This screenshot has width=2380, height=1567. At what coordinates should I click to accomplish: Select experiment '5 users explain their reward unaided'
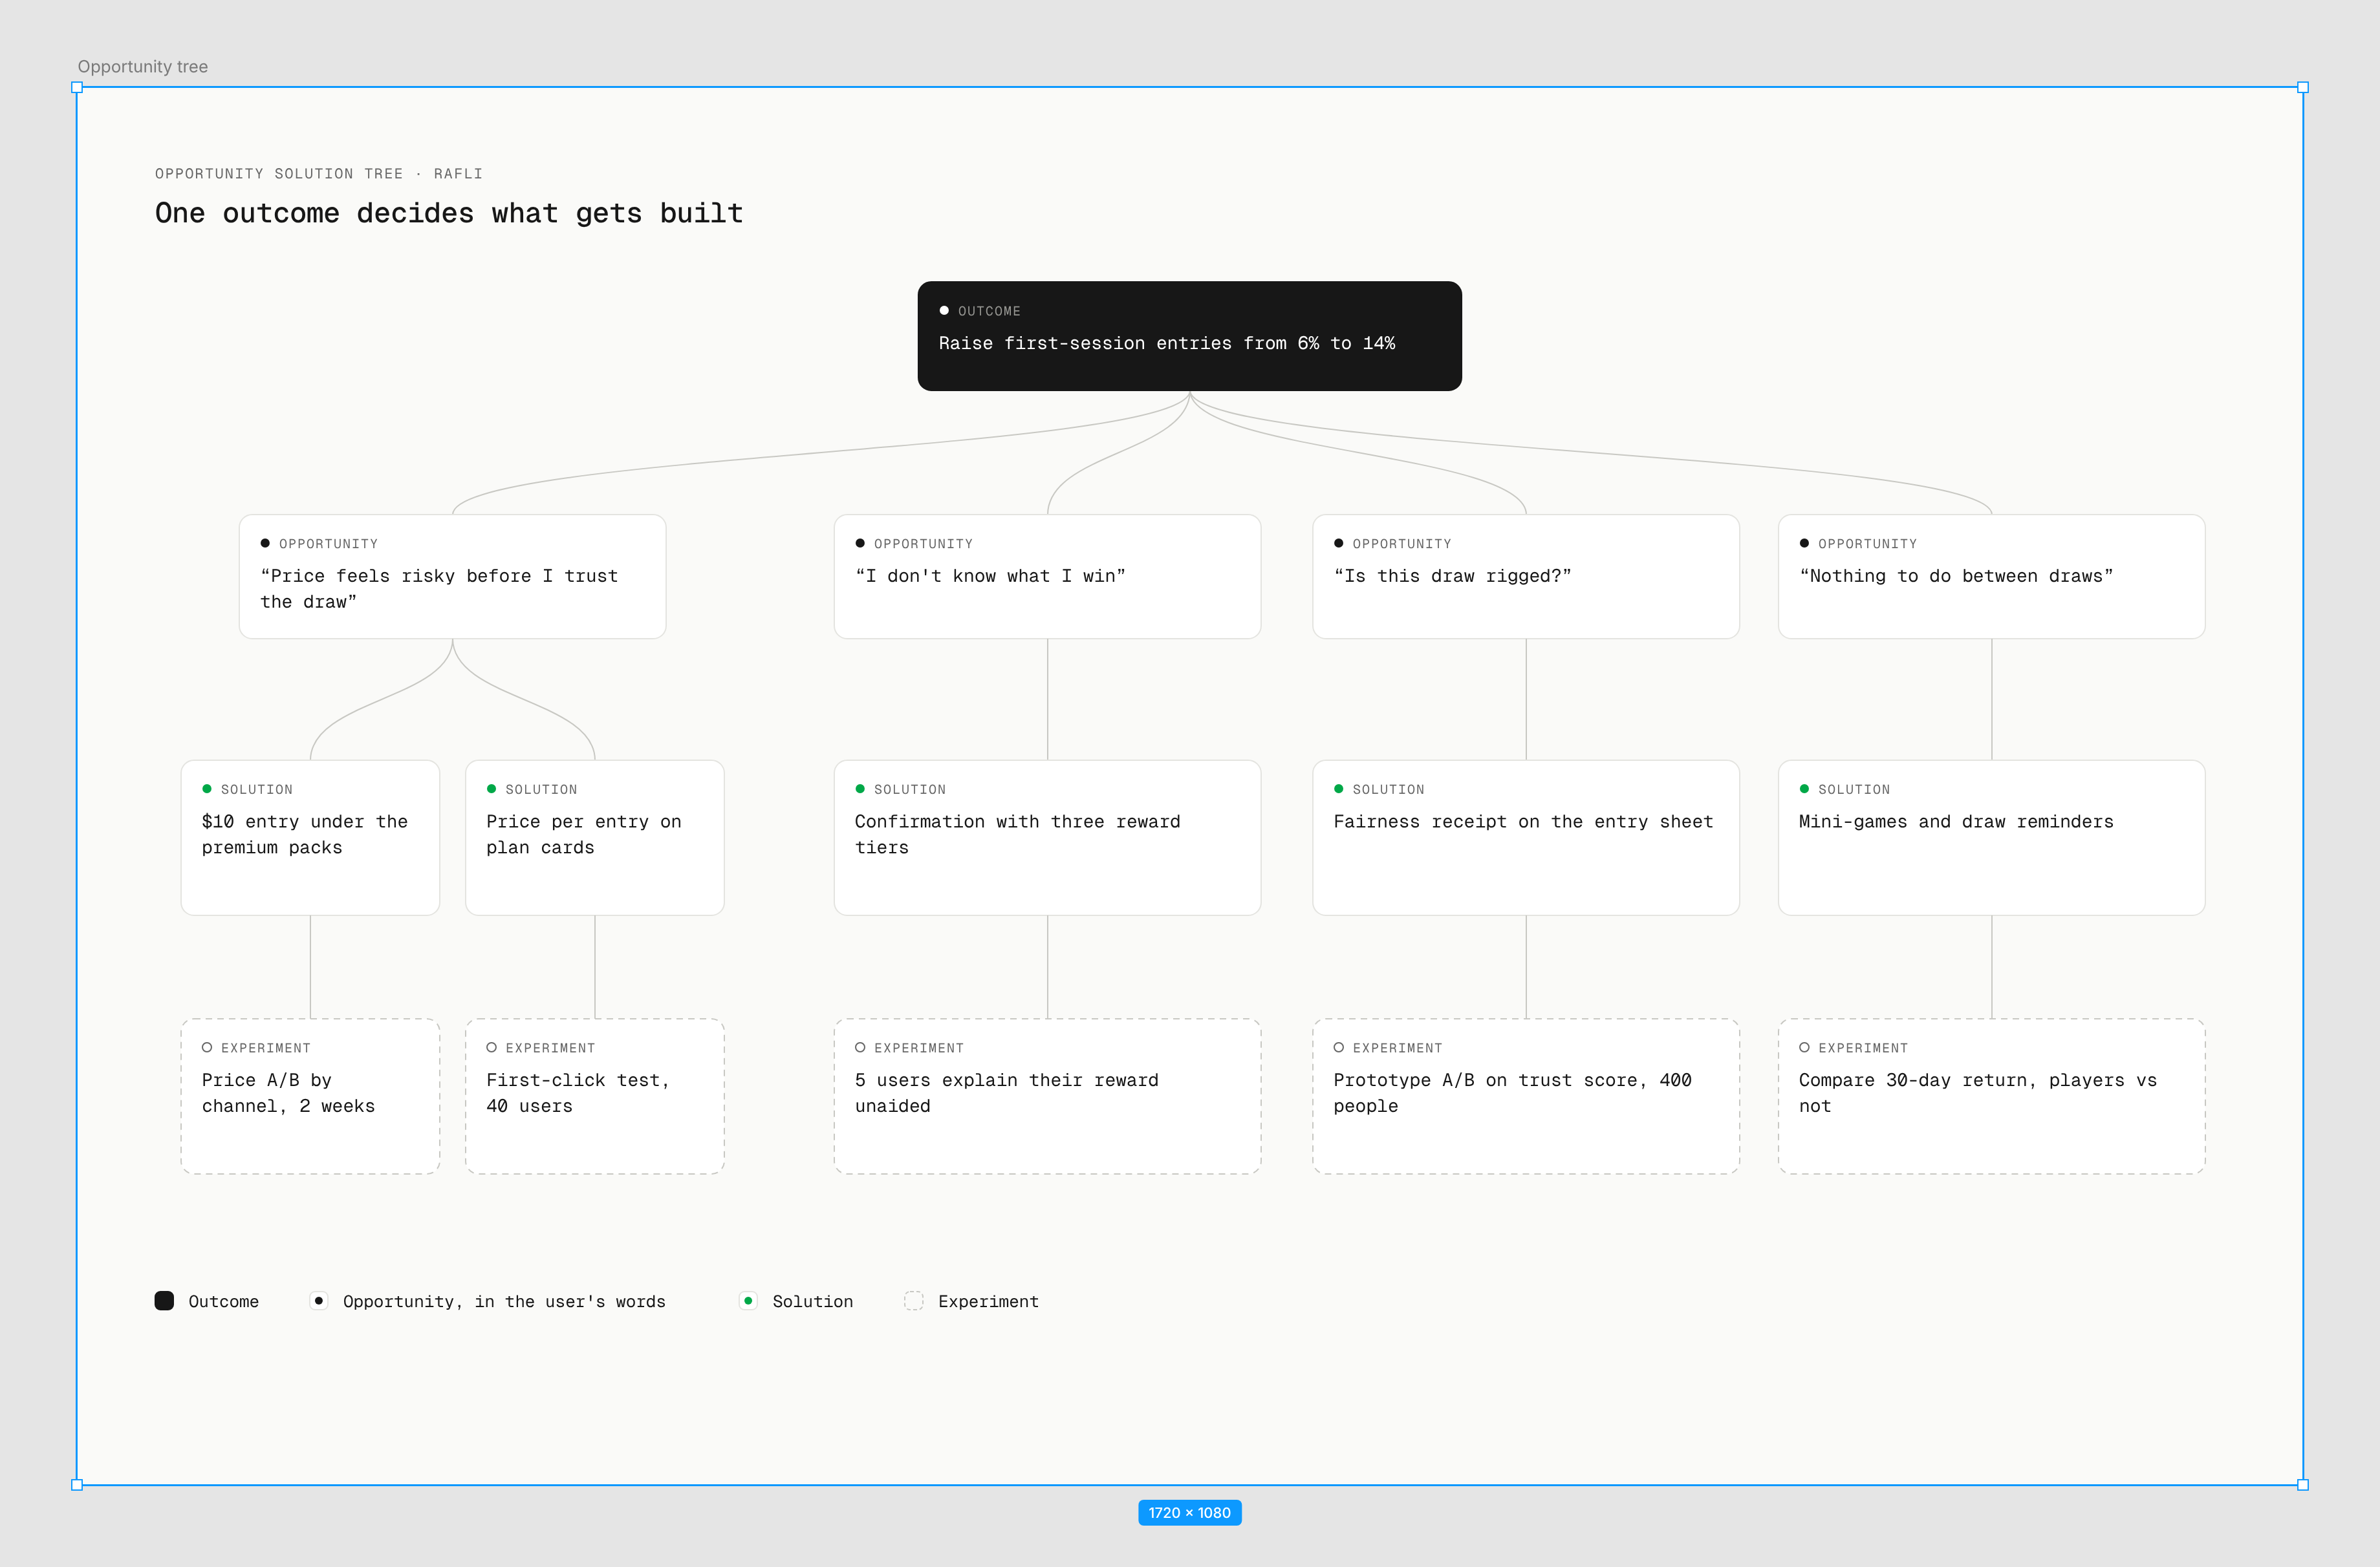click(x=1047, y=1096)
